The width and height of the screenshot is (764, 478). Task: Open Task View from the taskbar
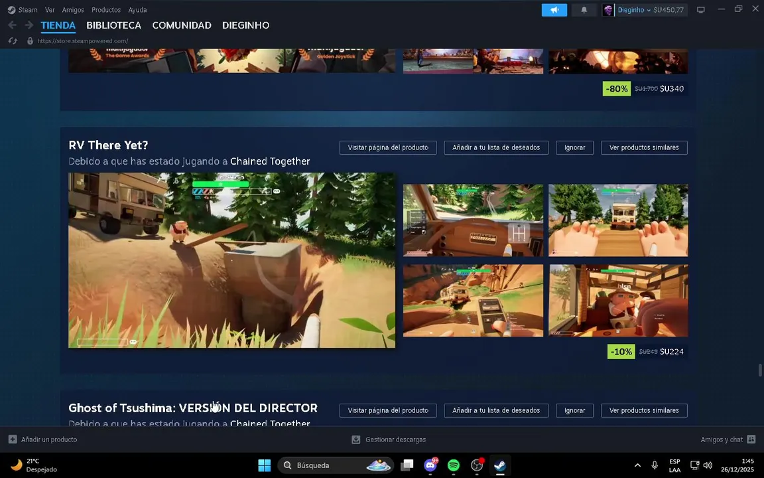pyautogui.click(x=407, y=465)
